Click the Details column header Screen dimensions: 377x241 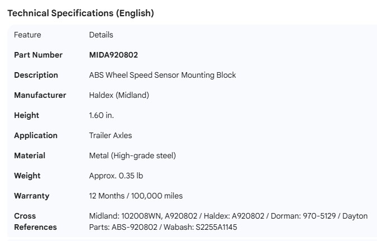[101, 35]
